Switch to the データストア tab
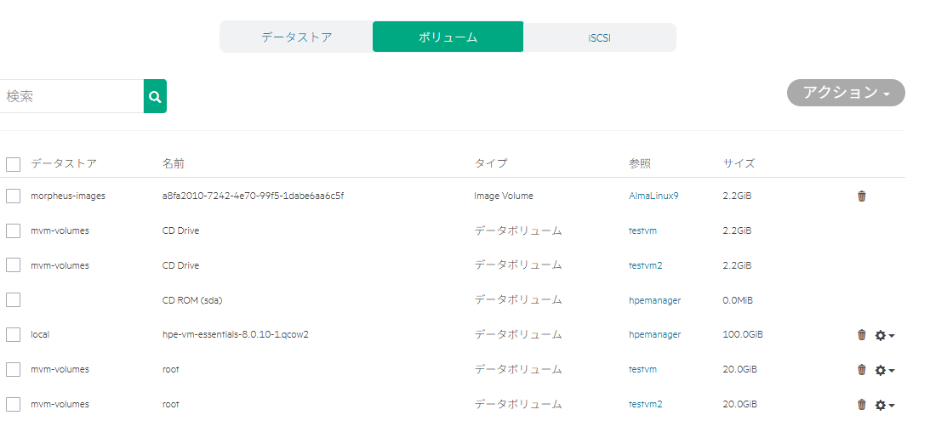This screenshot has width=930, height=438. click(296, 37)
